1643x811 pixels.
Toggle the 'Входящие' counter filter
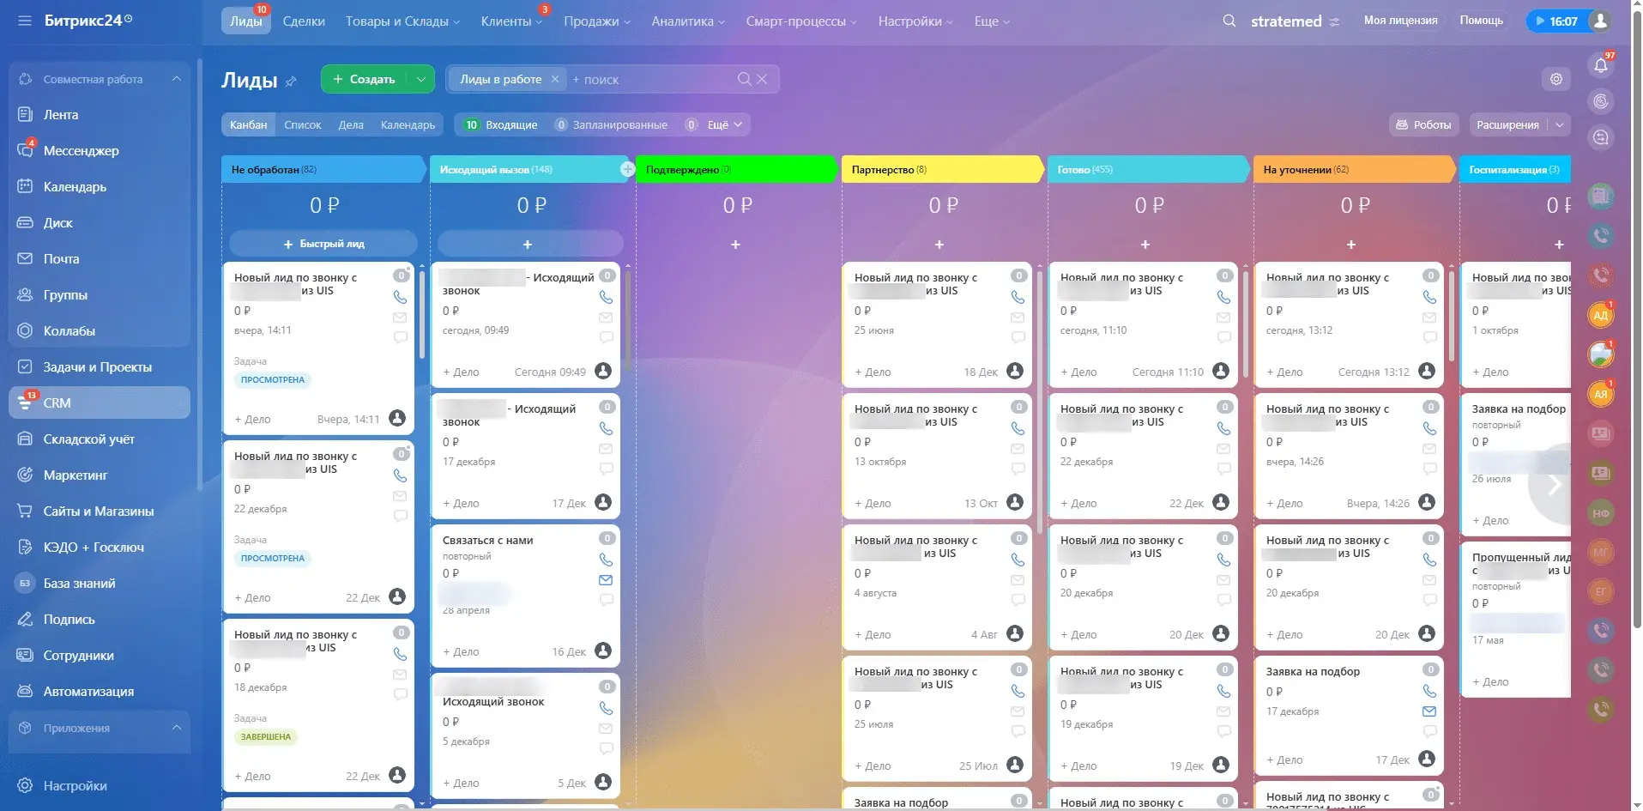[501, 125]
